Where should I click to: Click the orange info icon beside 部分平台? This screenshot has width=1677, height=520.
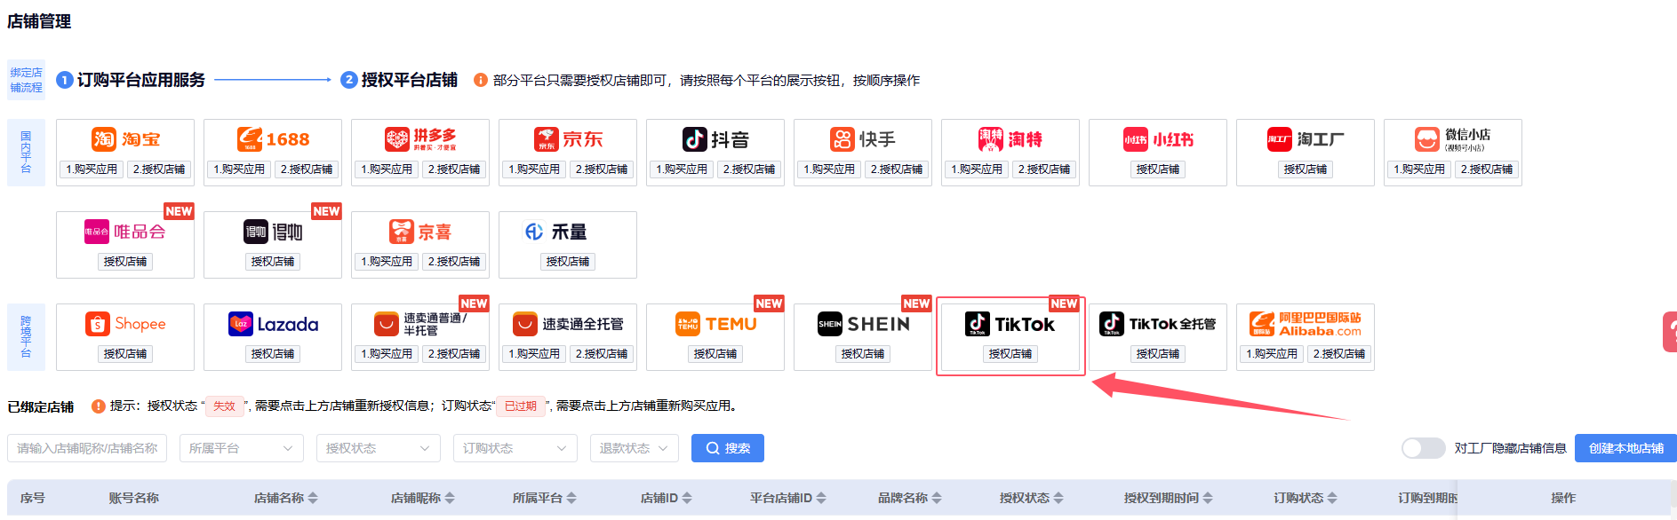click(481, 80)
